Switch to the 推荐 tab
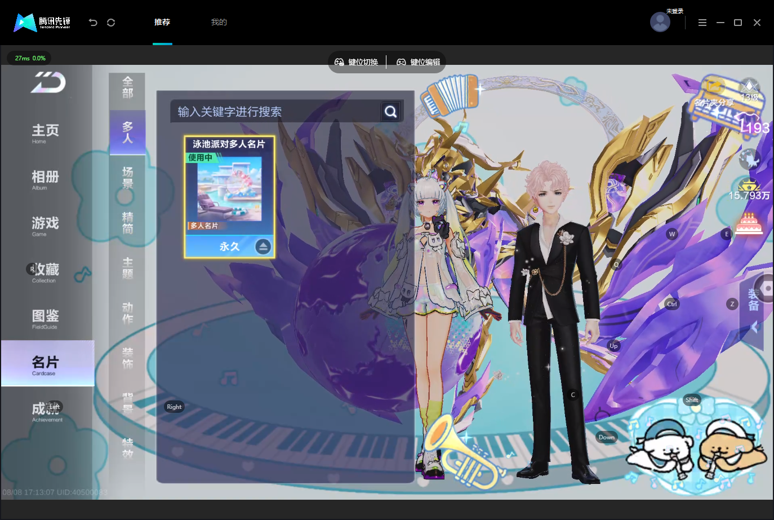 click(162, 22)
